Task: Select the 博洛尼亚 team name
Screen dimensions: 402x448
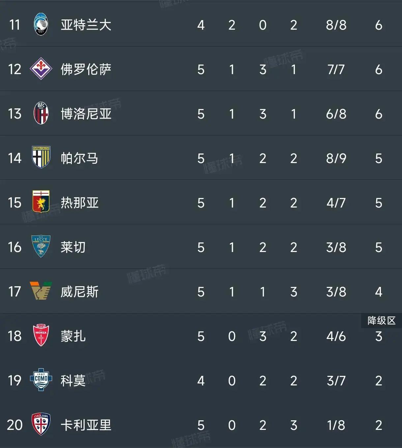Action: (x=86, y=114)
